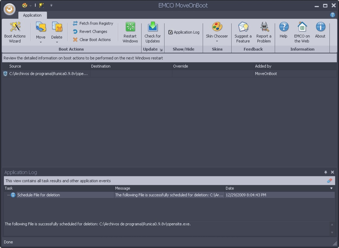Click the Move files icon
The width and height of the screenshot is (339, 248).
tap(41, 28)
